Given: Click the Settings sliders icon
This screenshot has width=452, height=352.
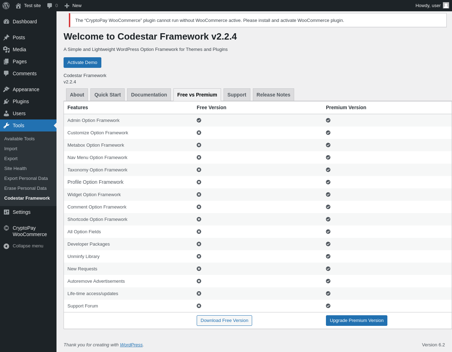Looking at the screenshot, I should 6,212.
